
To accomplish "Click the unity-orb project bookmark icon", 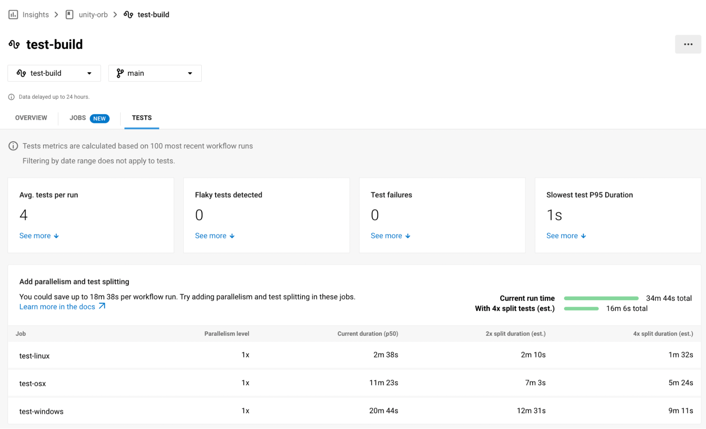I will pos(70,14).
